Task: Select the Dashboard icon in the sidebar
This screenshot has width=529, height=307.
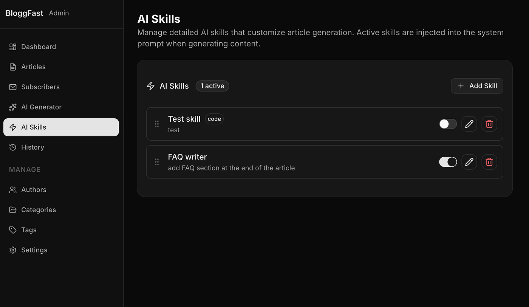Action: [x=12, y=47]
